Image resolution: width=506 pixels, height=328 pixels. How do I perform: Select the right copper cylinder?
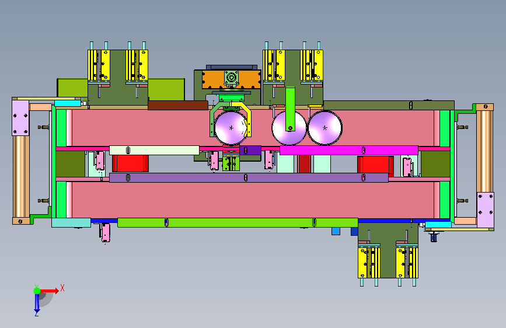point(484,151)
